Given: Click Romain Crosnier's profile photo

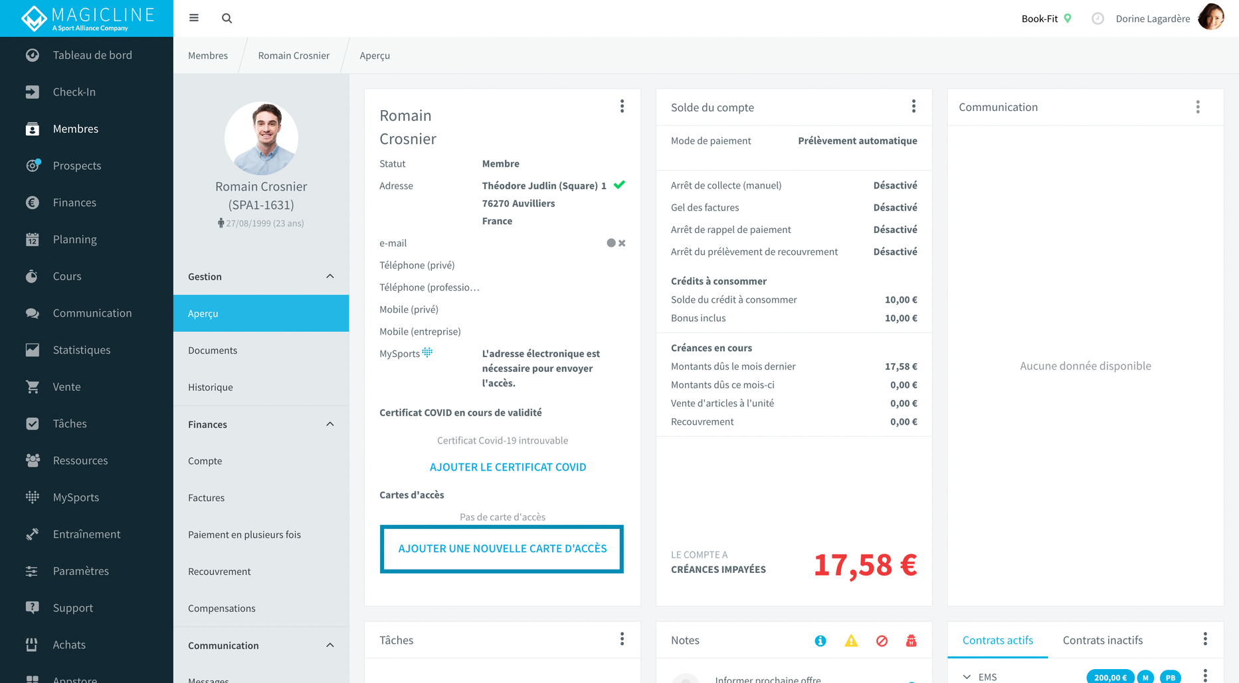Looking at the screenshot, I should coord(261,138).
